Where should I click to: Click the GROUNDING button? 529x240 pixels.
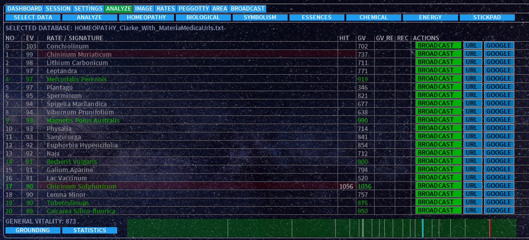pos(33,230)
